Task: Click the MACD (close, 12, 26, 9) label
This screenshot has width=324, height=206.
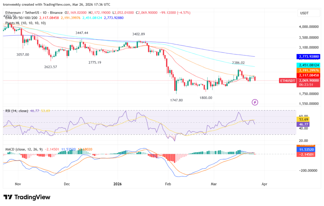Action: pos(24,149)
